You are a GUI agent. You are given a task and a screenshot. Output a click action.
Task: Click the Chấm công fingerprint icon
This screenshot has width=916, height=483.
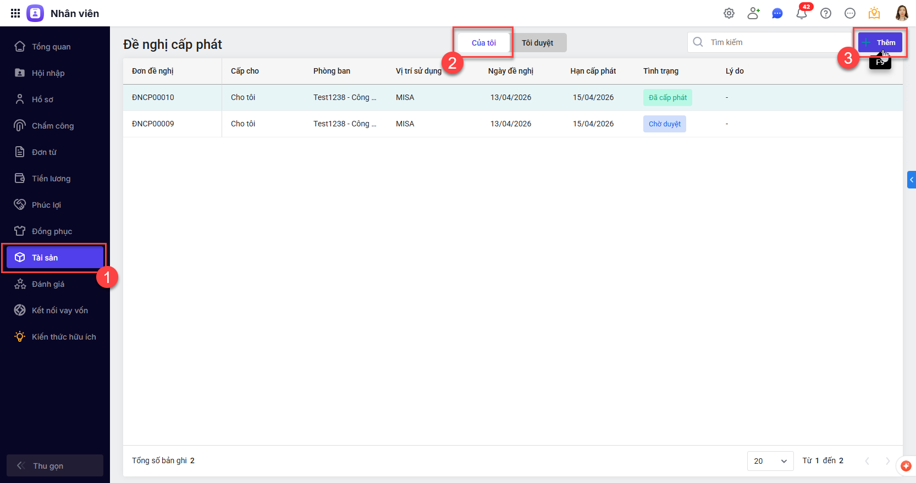(x=20, y=125)
